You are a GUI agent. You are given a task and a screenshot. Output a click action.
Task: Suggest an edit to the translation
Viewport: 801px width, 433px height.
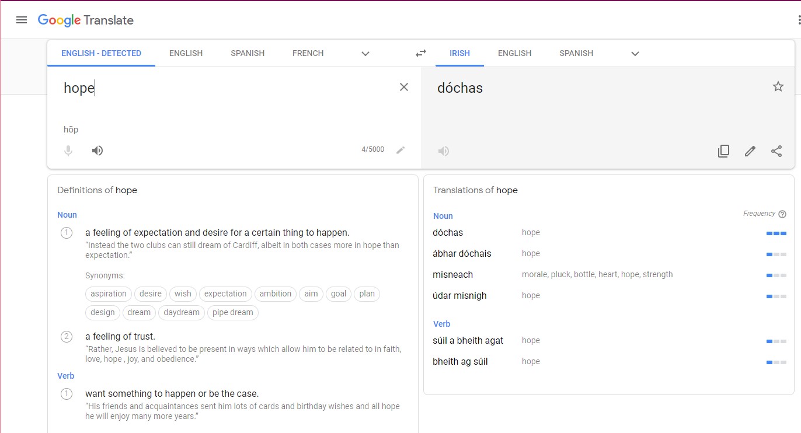click(750, 151)
